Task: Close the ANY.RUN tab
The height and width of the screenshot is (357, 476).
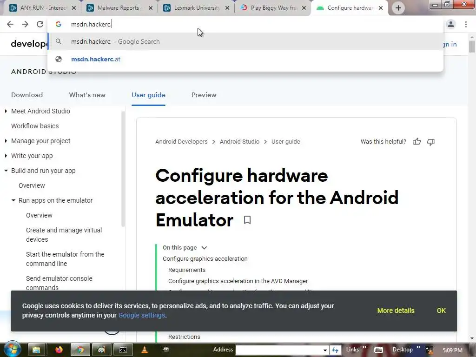Action: 74,8
